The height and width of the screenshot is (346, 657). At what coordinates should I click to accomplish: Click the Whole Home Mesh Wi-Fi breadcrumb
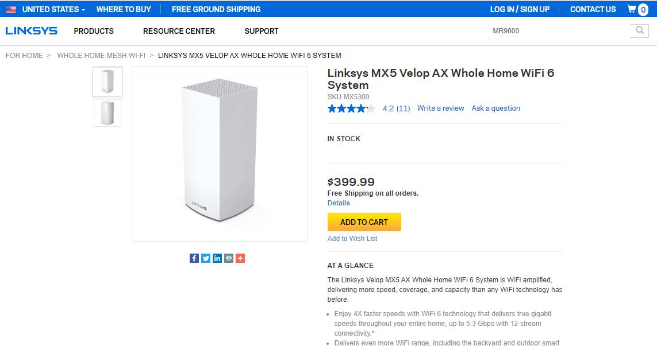point(101,56)
